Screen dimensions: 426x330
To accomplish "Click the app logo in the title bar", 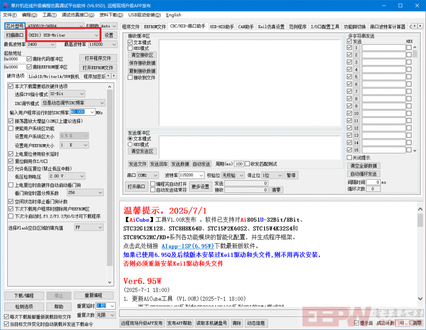I will coord(6,6).
